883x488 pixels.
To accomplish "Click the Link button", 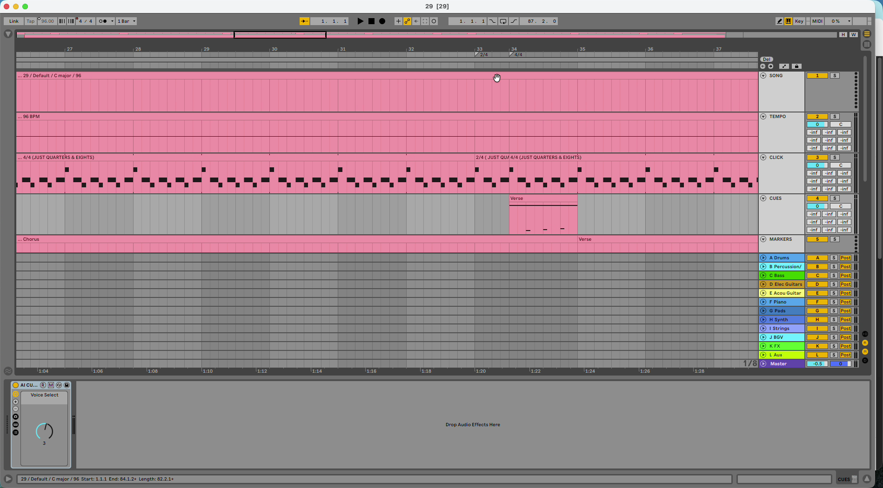I will (x=14, y=21).
